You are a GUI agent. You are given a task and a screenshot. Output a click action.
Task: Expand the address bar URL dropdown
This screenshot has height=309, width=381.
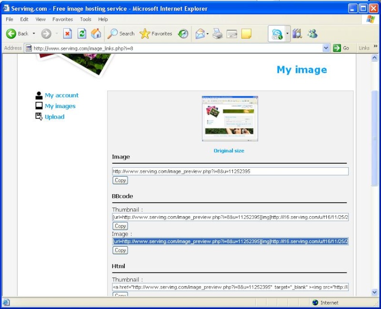pos(326,48)
